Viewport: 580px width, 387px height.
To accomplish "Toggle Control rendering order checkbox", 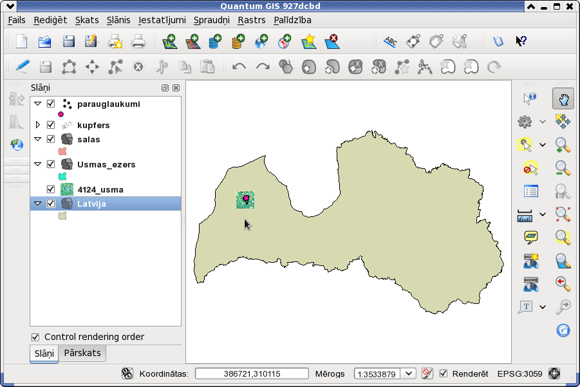I will click(35, 337).
